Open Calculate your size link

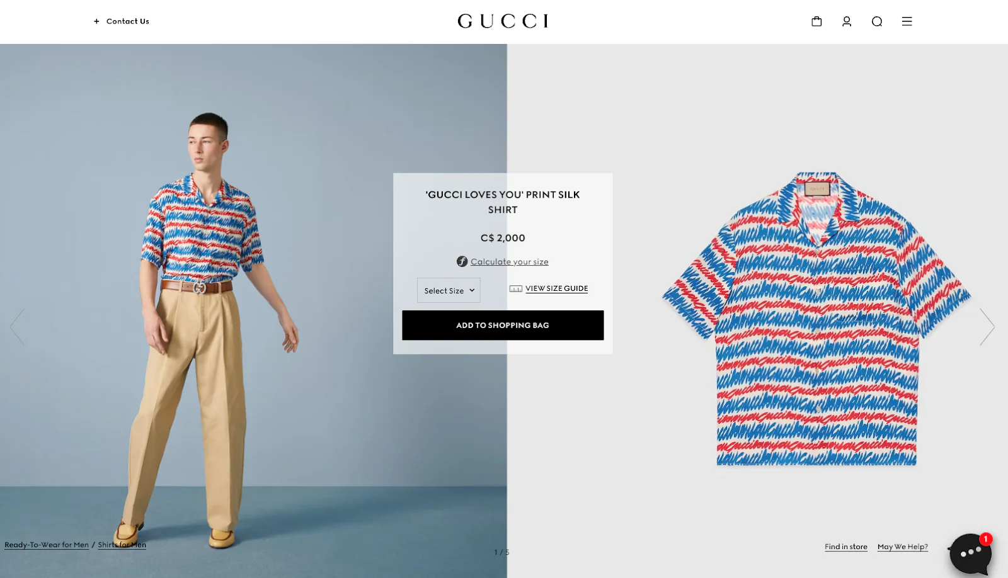coord(510,262)
